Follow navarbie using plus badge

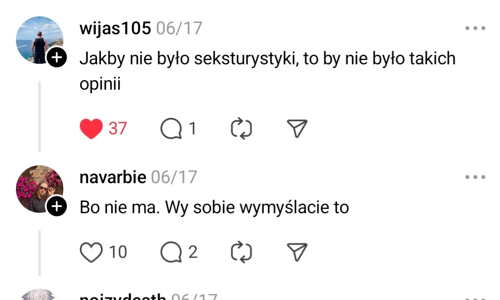(56, 207)
